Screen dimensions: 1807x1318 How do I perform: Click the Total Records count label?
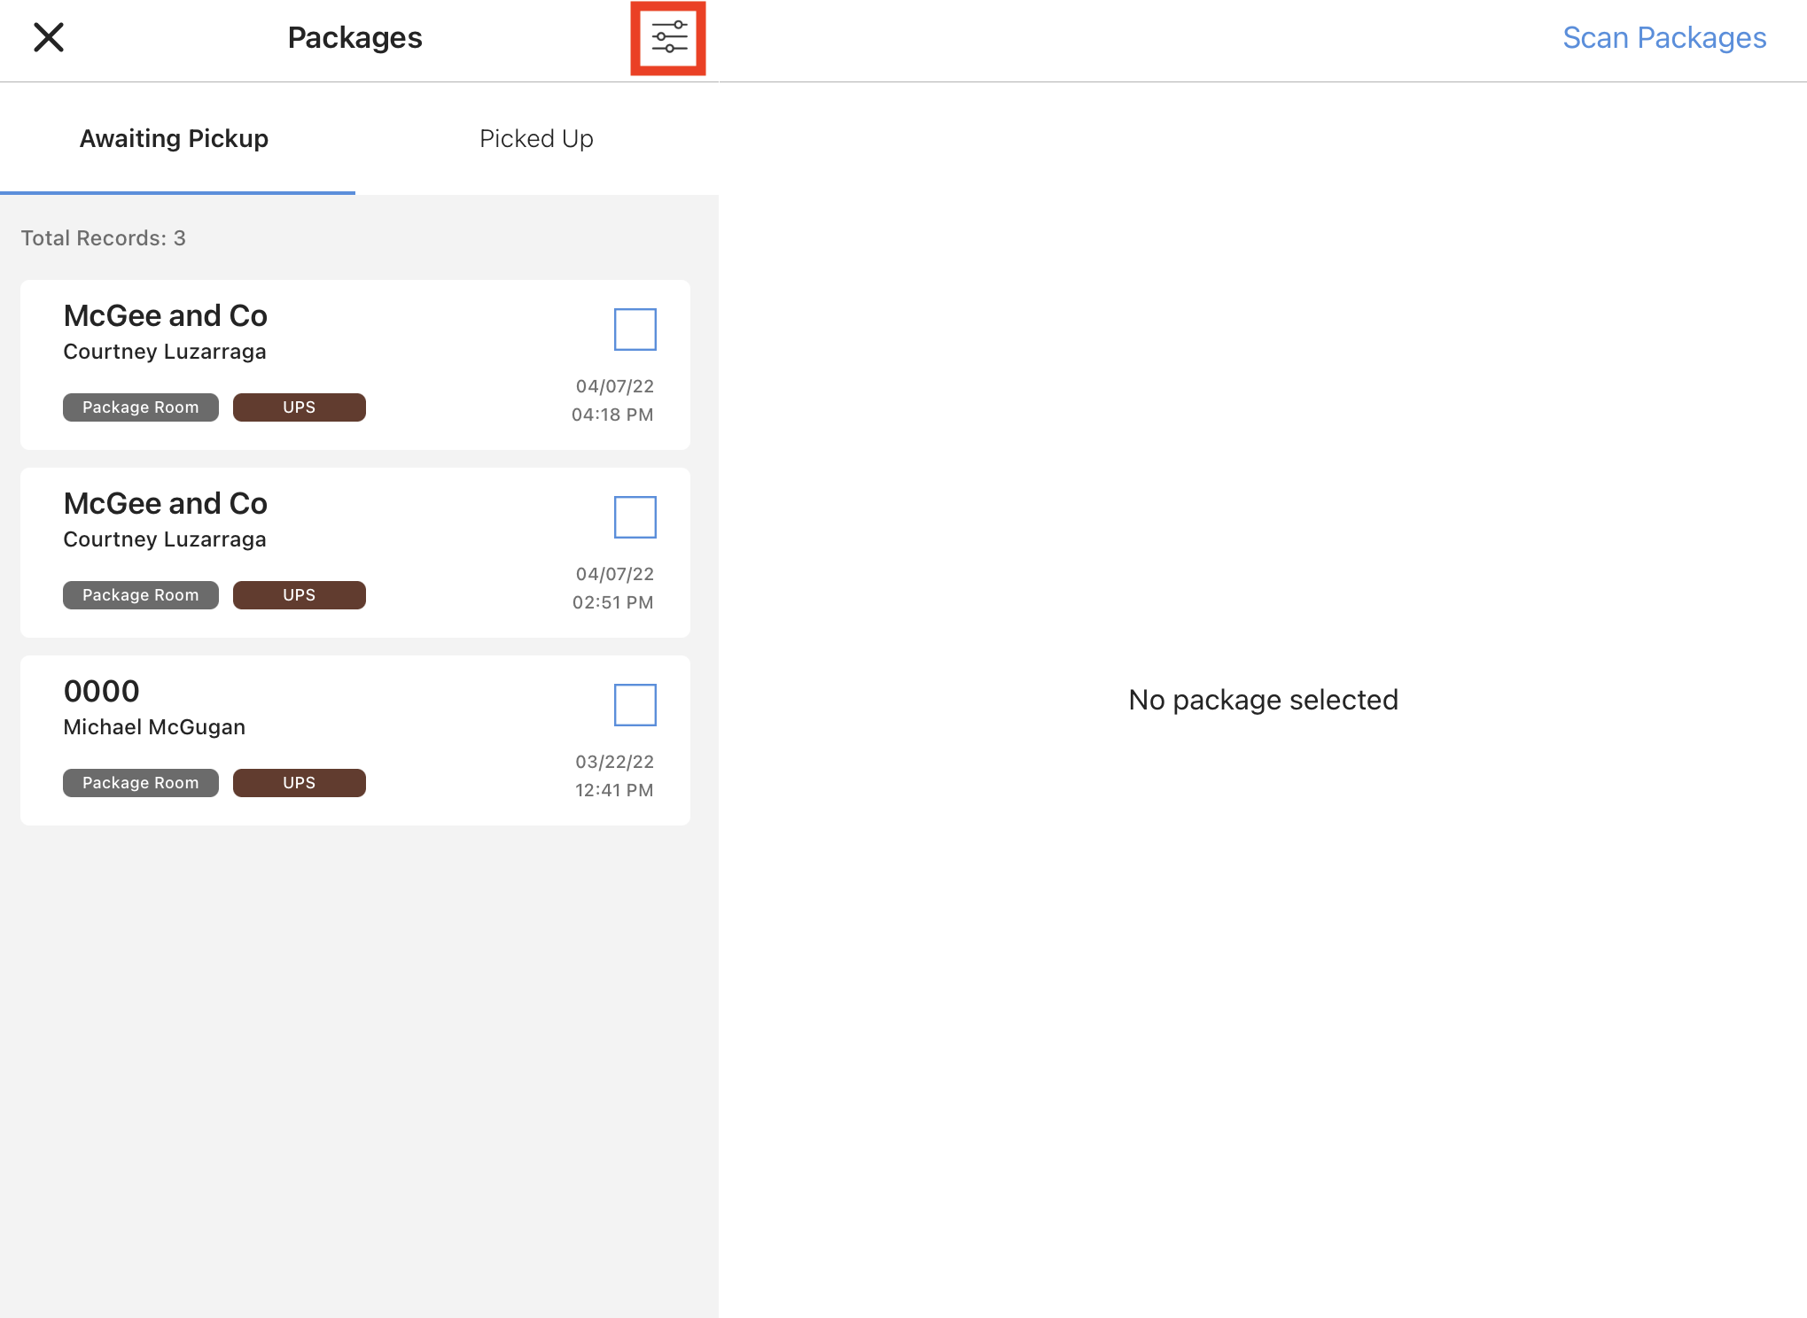tap(104, 238)
